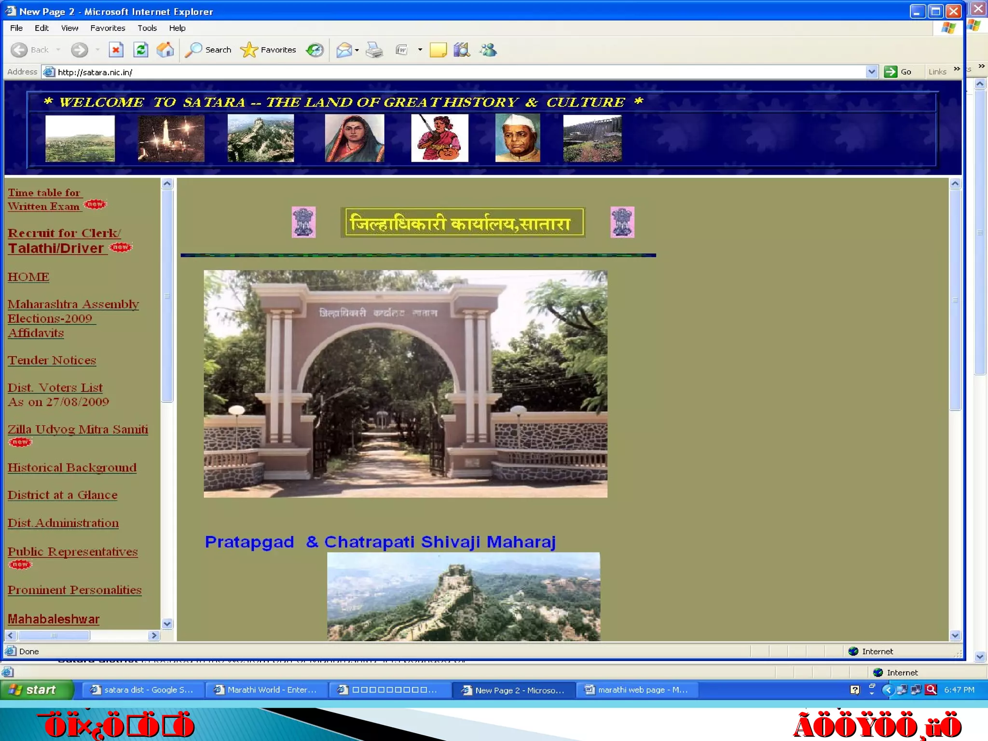The image size is (988, 741).
Task: Click the Stop loading icon in toolbar
Action: tap(116, 50)
